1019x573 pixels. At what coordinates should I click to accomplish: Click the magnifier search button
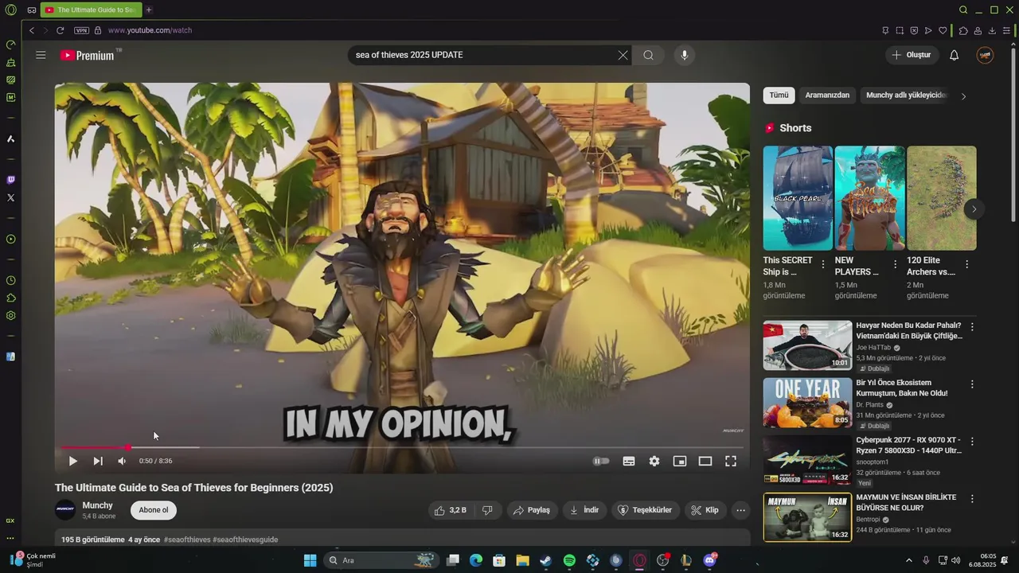tap(648, 55)
